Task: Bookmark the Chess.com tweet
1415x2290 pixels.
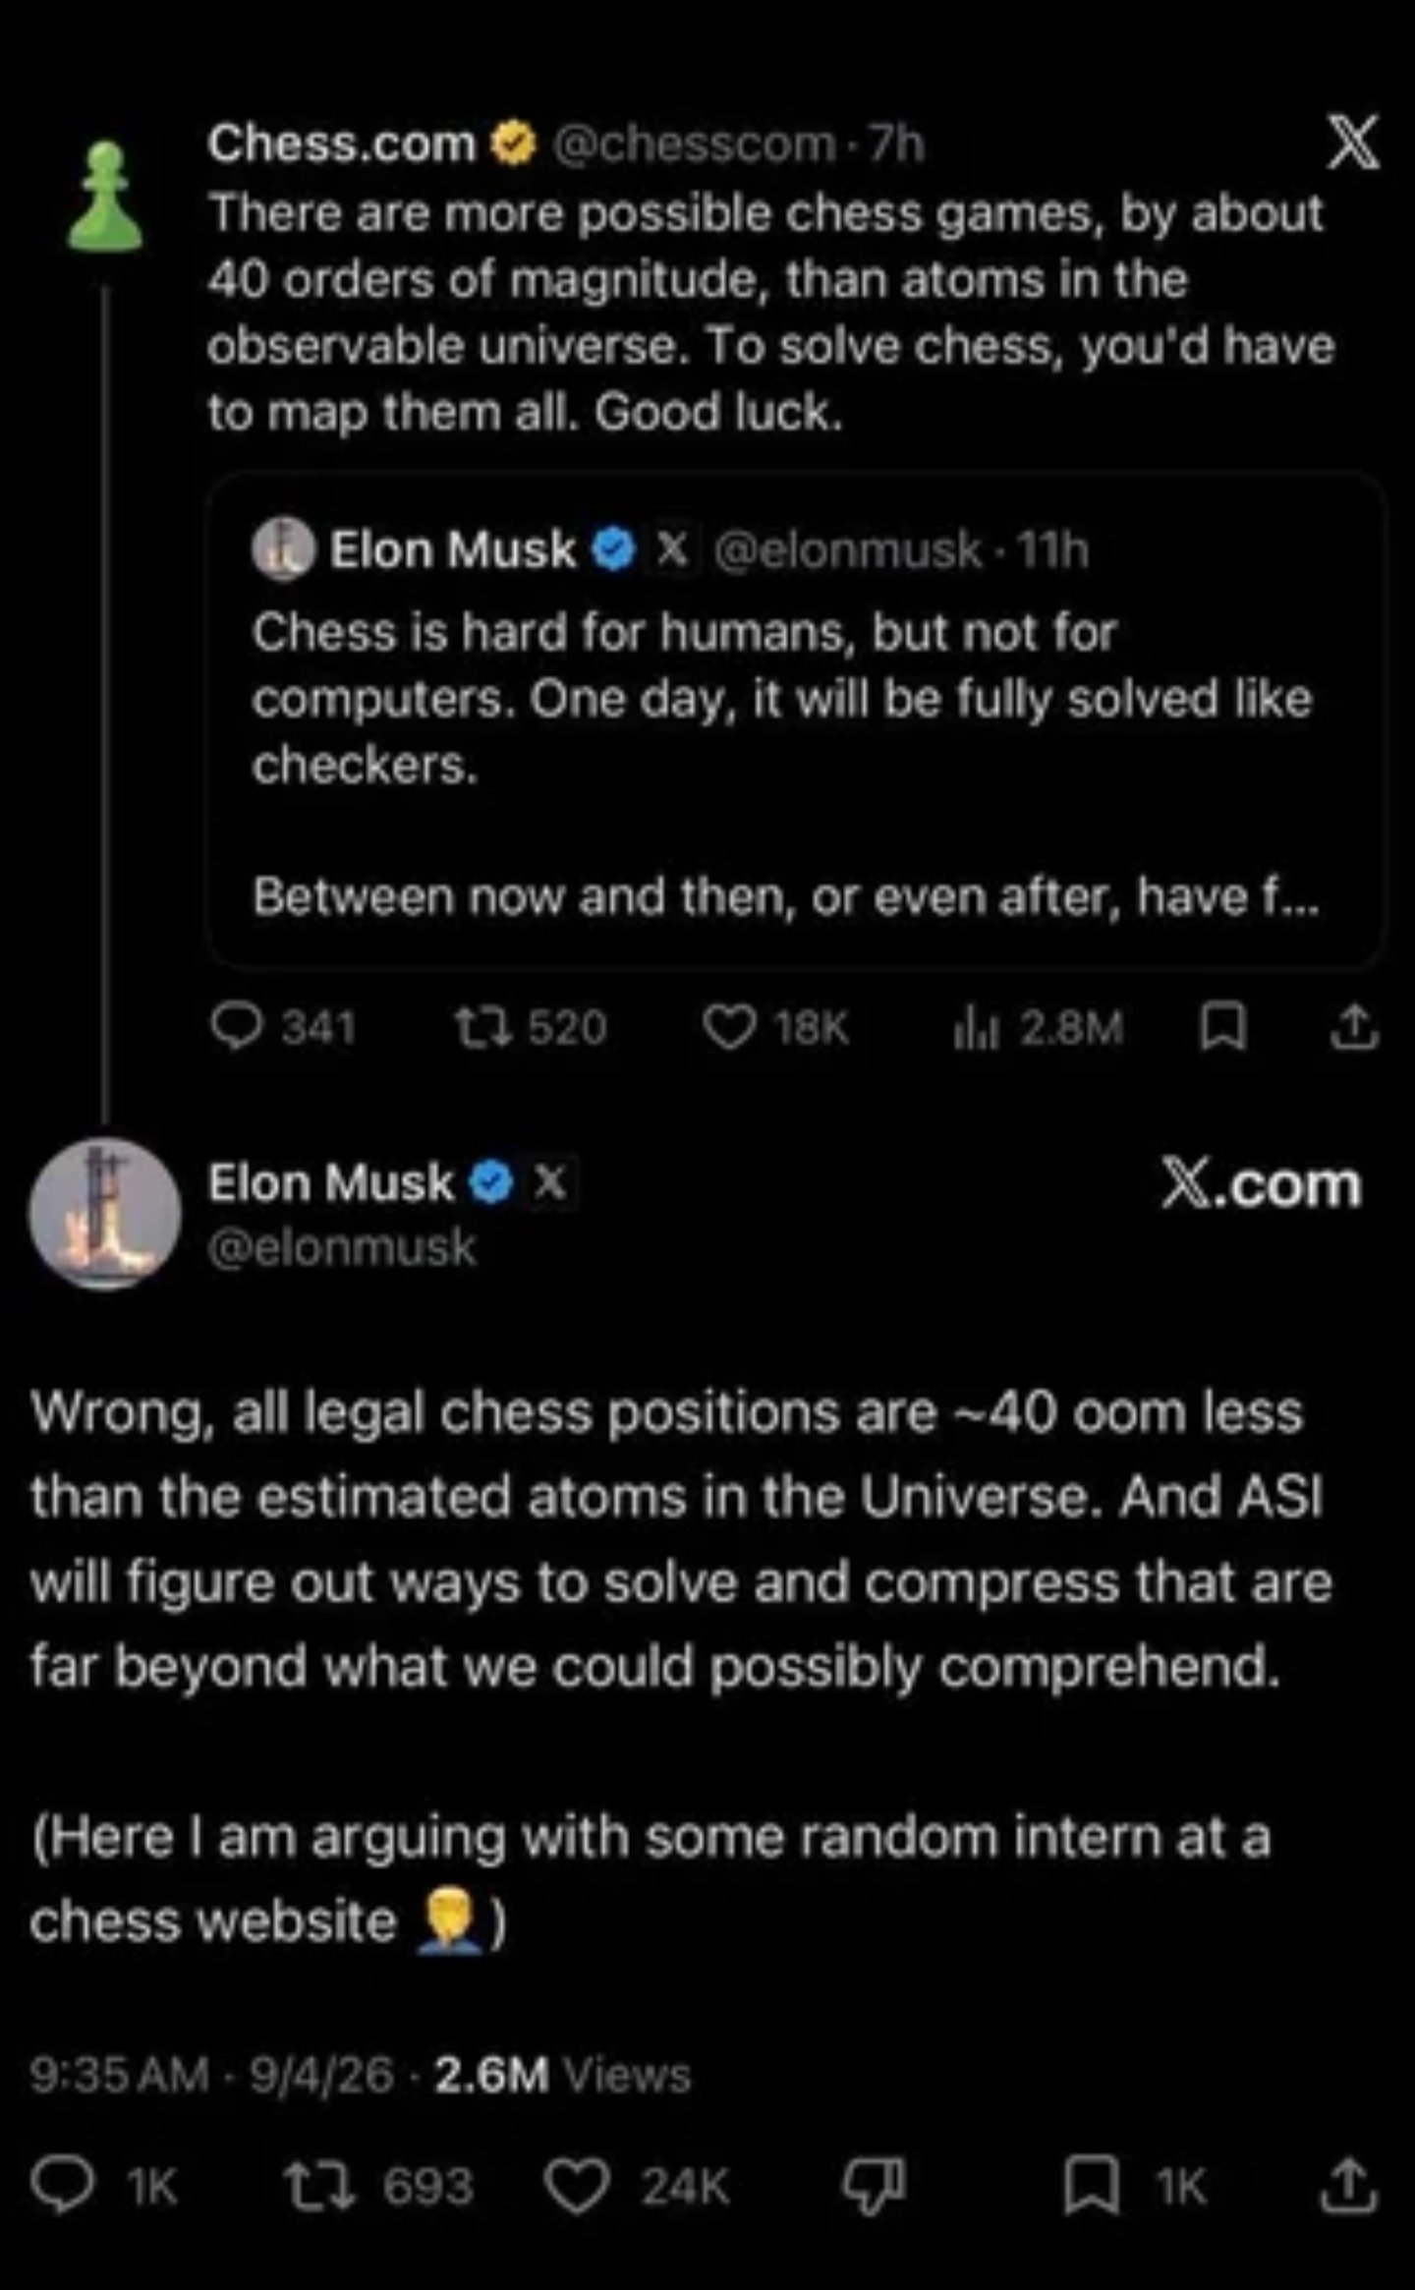Action: pos(1223,1028)
